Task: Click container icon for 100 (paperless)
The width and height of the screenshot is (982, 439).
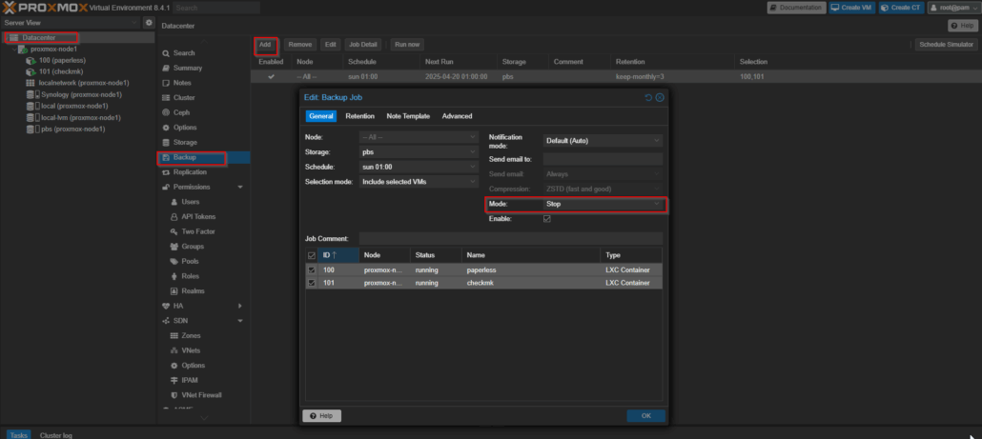Action: (x=31, y=61)
